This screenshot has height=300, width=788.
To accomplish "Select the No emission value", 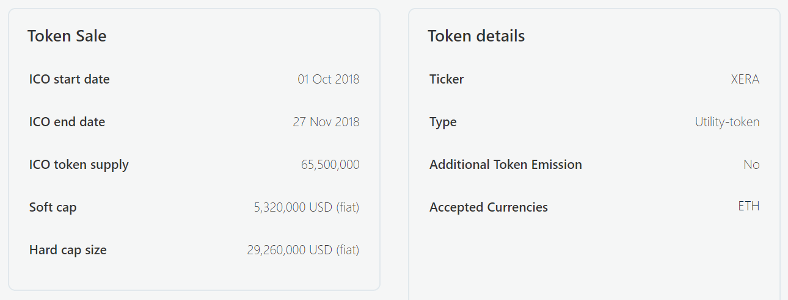I will [x=751, y=165].
